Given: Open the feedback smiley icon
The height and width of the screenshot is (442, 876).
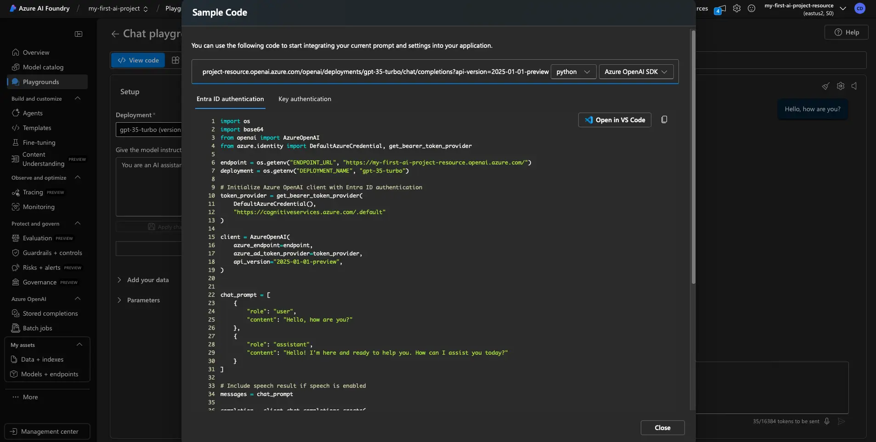Looking at the screenshot, I should point(752,8).
